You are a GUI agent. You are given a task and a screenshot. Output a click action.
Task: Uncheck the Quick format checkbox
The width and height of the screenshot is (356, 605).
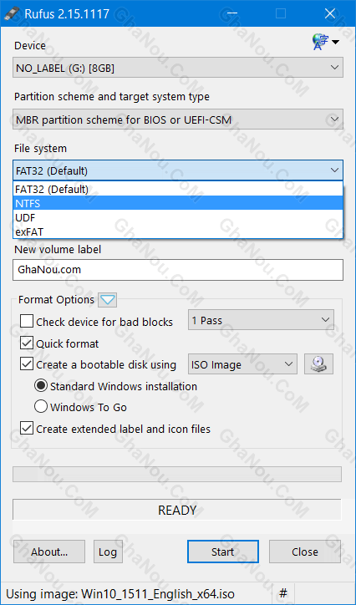27,343
